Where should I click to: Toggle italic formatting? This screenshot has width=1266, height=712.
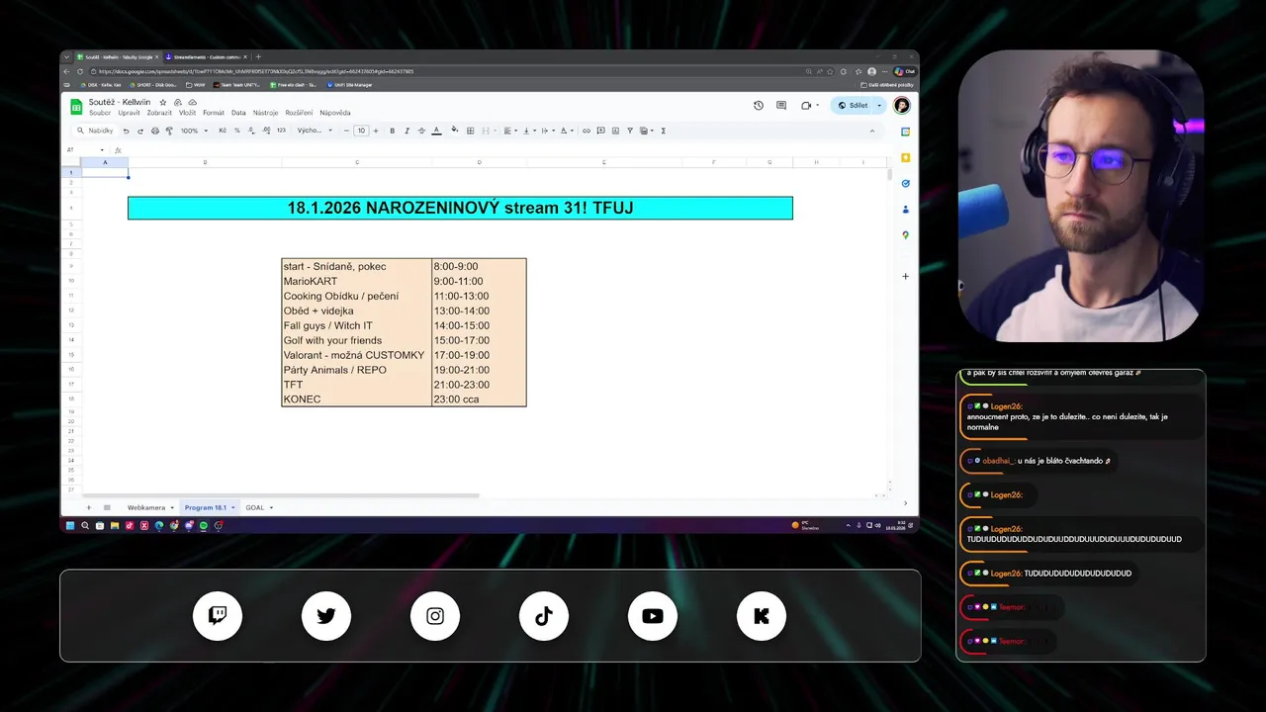tap(407, 131)
